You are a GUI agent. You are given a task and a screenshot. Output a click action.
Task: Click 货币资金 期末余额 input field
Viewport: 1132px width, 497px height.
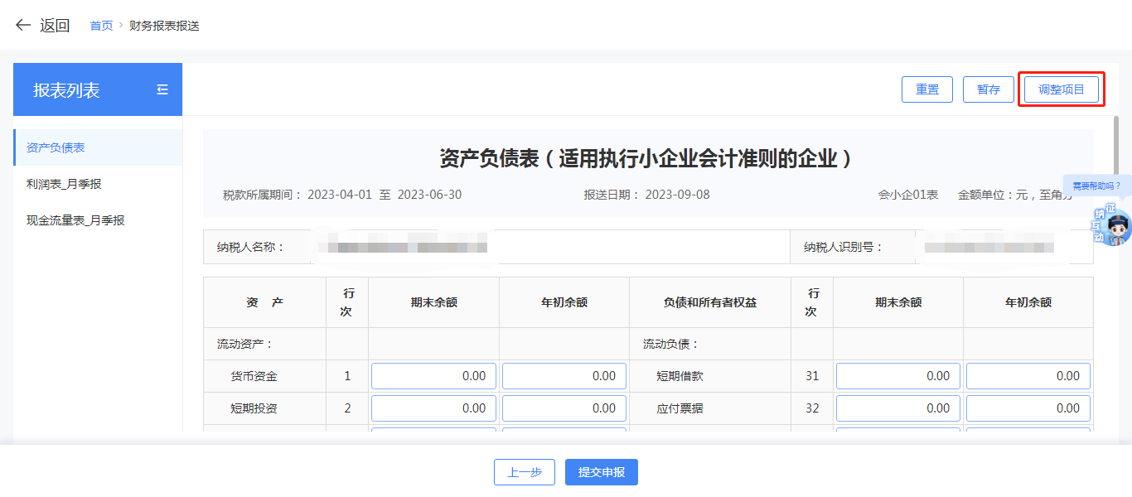[433, 376]
